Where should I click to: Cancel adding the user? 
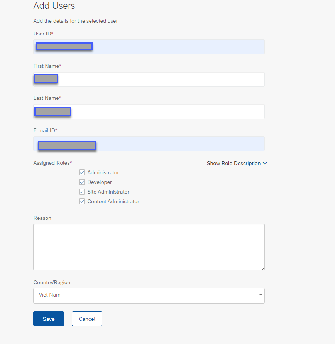coord(87,319)
